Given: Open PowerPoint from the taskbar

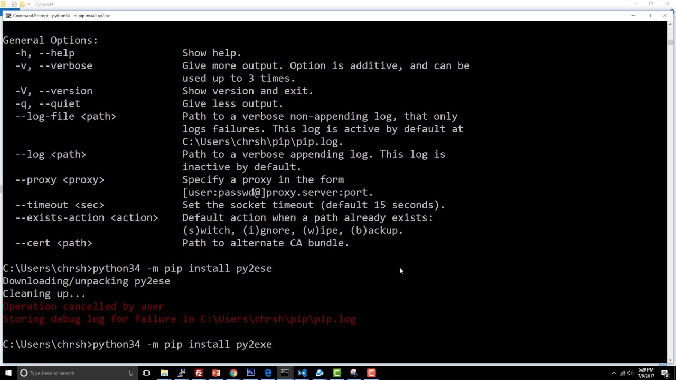Looking at the screenshot, I should tap(216, 373).
